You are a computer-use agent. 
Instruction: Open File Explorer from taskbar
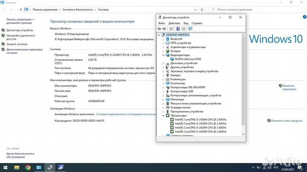pos(17,167)
